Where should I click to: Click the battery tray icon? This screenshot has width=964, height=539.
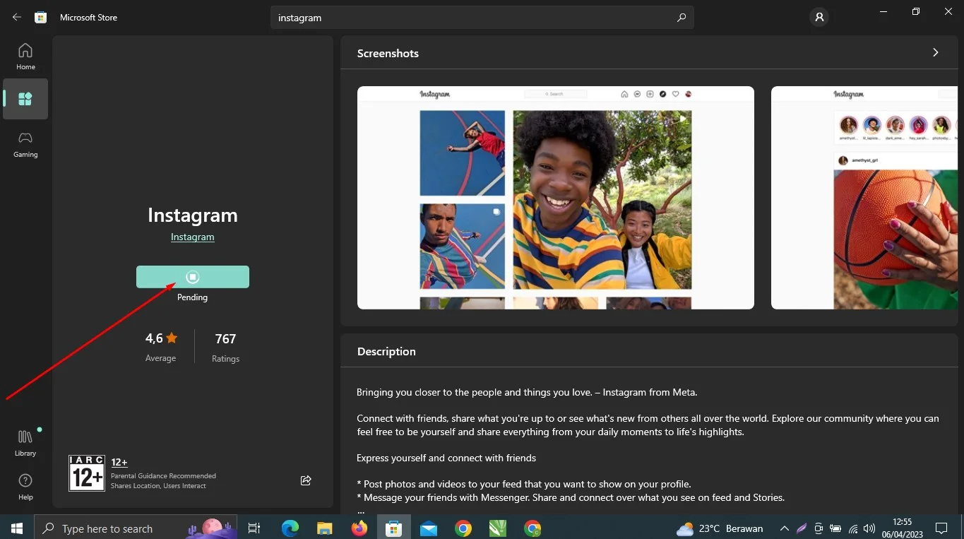(x=835, y=528)
